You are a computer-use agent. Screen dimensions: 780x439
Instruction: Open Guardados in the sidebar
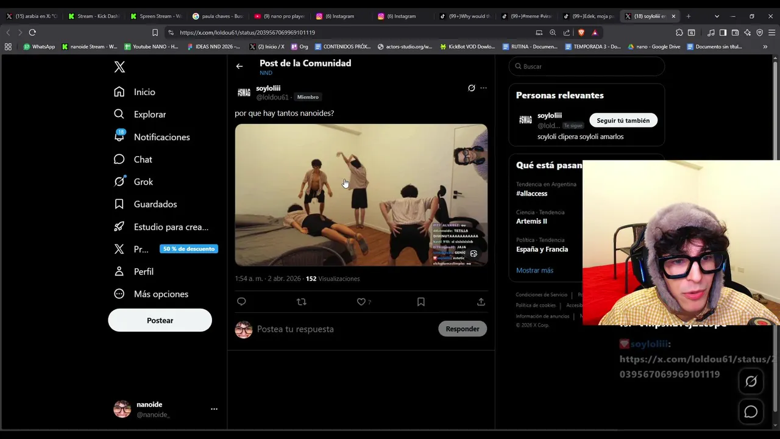(145, 204)
